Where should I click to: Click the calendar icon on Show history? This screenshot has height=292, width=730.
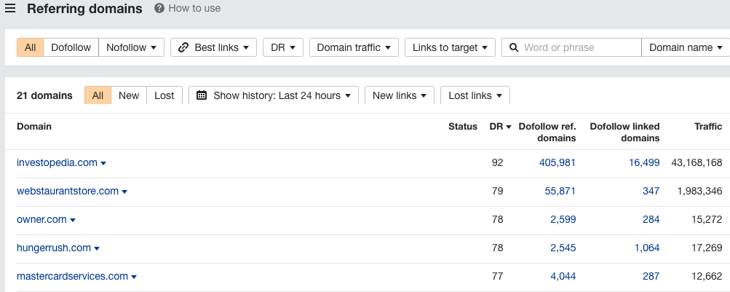(202, 95)
